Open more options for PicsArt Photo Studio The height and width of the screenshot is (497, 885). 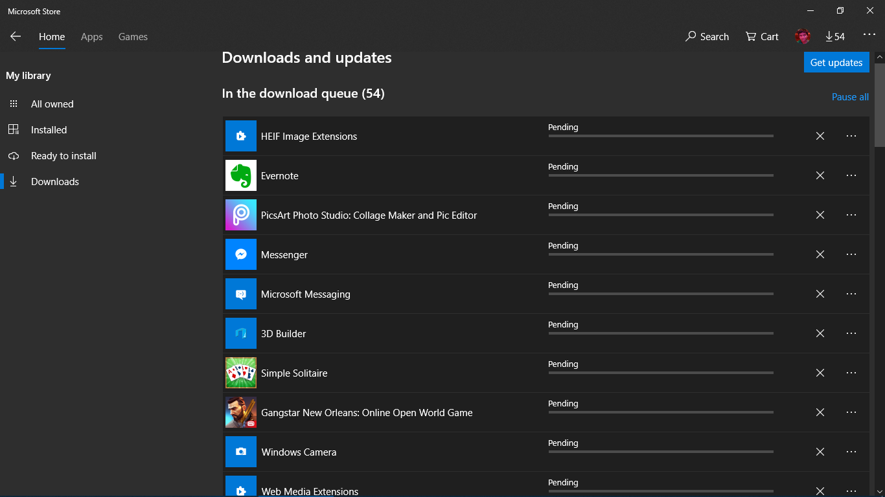[851, 215]
